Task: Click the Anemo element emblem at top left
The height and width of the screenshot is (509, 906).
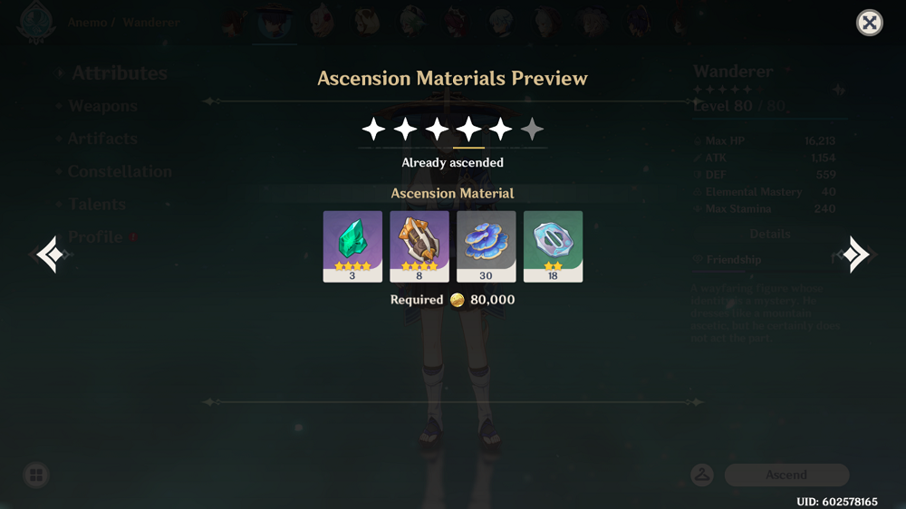Action: pos(36,24)
